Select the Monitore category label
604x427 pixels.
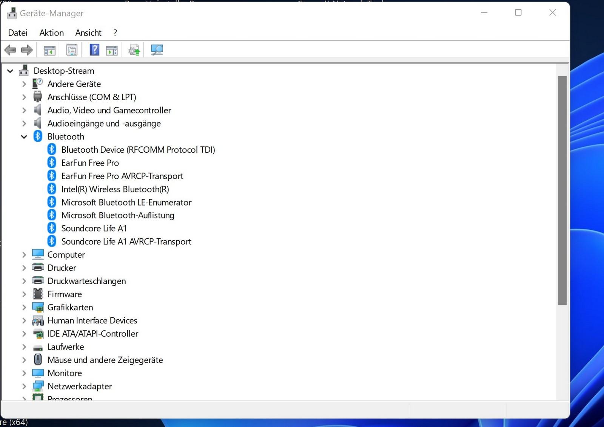(x=65, y=373)
